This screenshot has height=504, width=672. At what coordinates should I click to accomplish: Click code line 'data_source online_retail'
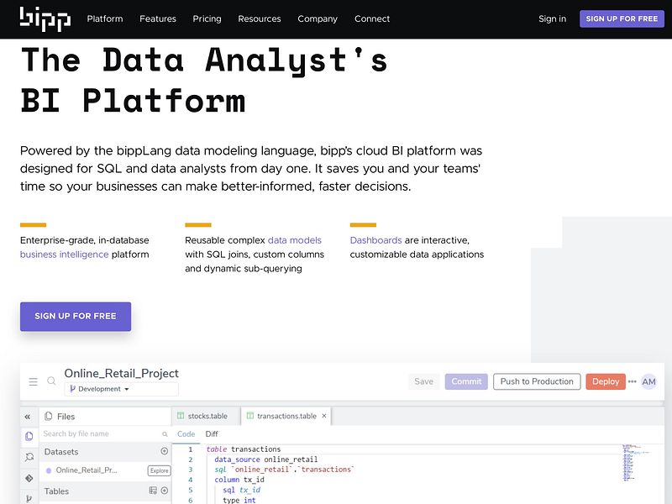tap(265, 459)
